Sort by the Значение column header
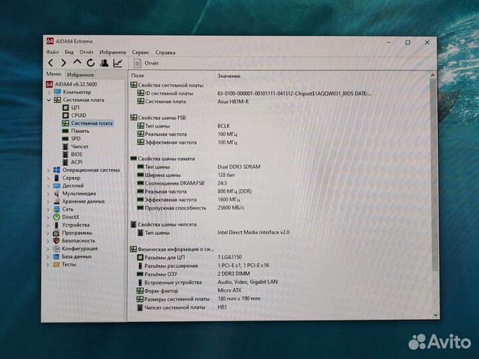This screenshot has height=359, width=479. (229, 76)
